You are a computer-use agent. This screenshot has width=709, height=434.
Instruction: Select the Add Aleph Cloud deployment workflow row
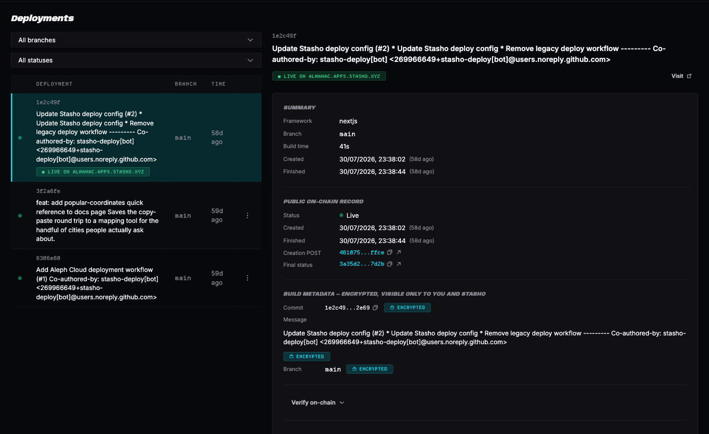point(136,278)
